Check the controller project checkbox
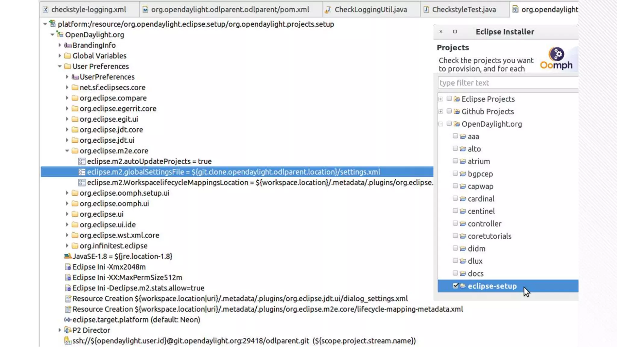 point(456,223)
